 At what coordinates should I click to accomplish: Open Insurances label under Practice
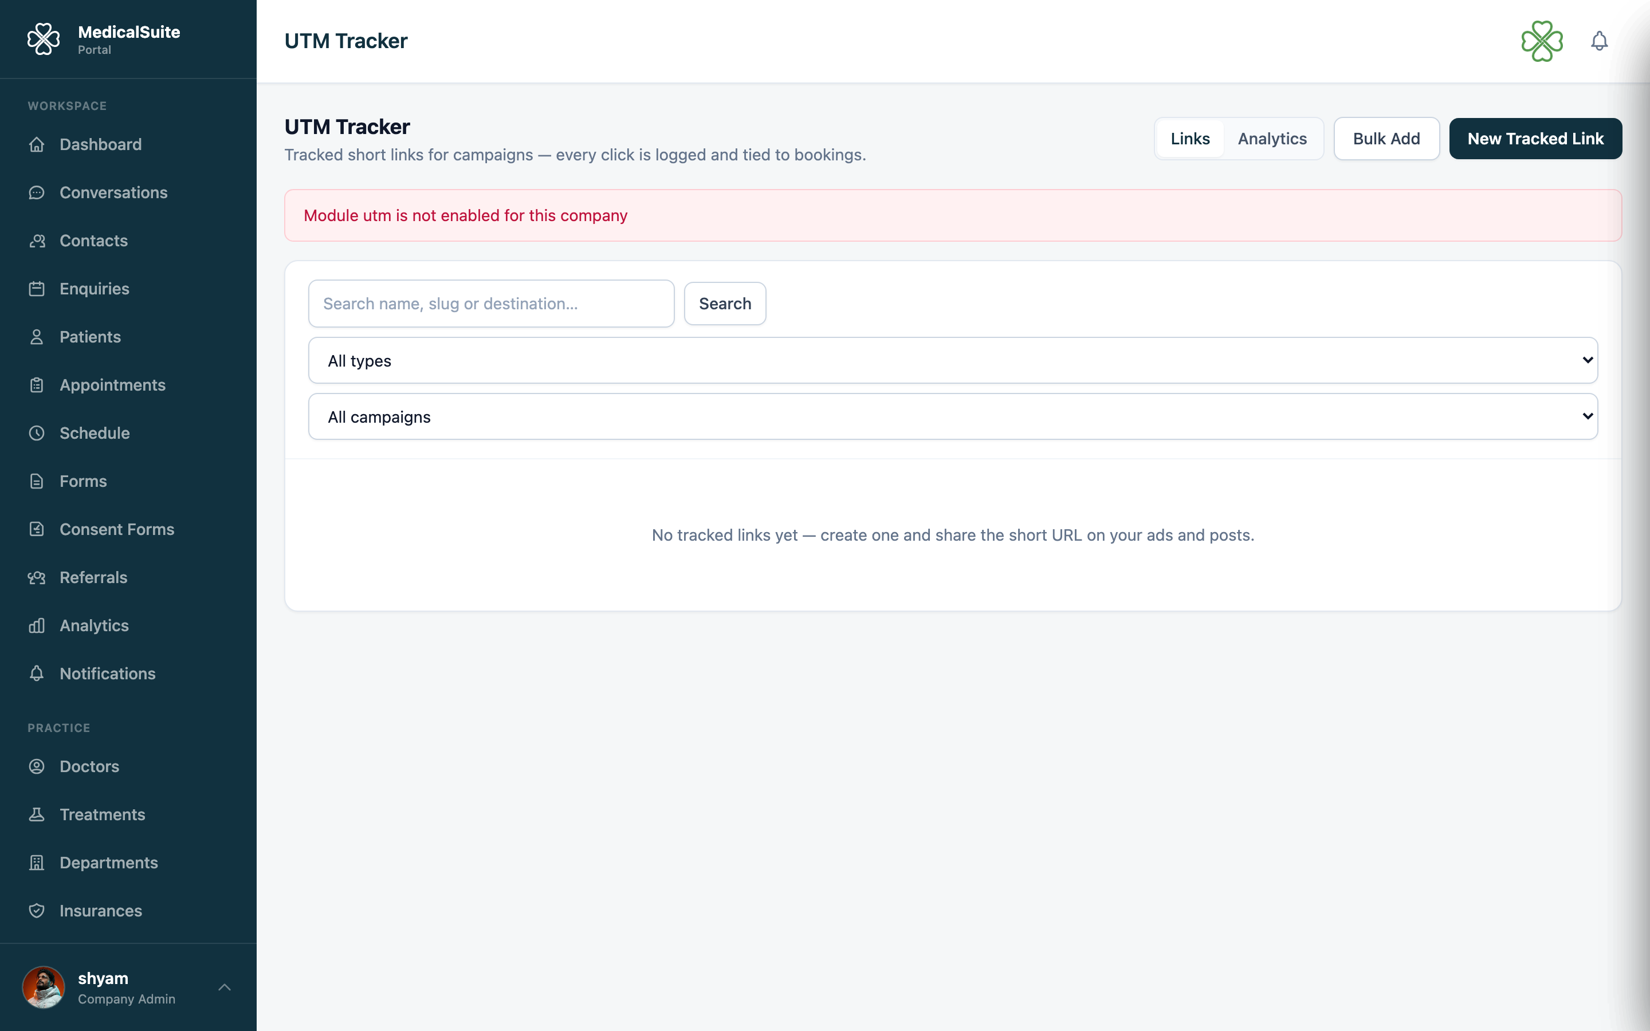click(101, 911)
